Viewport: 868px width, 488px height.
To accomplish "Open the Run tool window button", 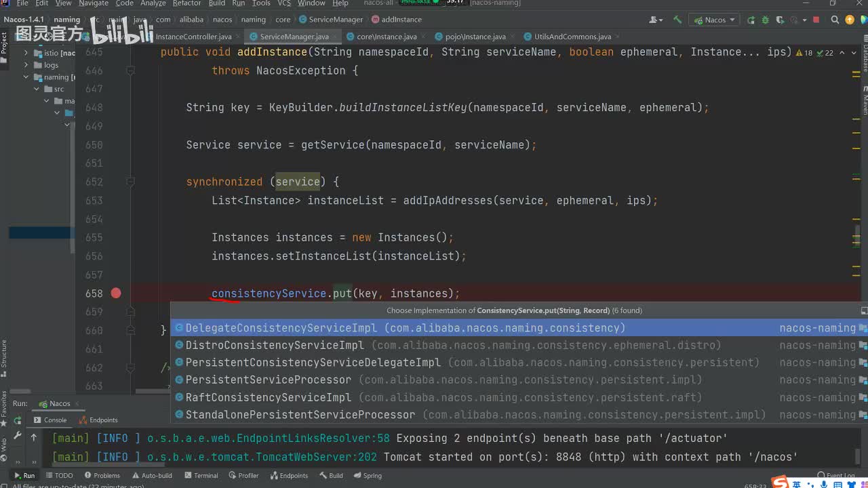I will pos(24,476).
